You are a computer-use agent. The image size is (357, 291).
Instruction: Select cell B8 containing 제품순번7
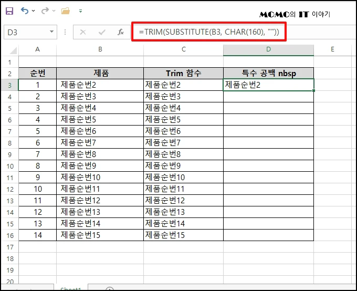100,143
